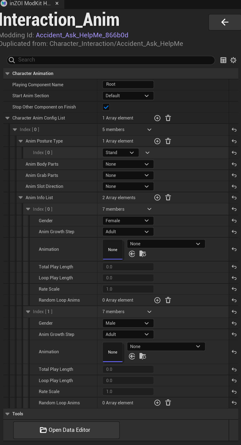Empty Male entry Random Loop Anims
The height and width of the screenshot is (445, 241).
click(168, 403)
